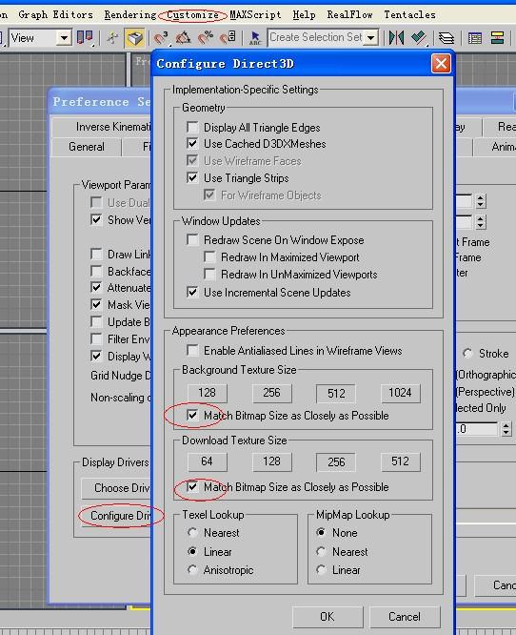Image resolution: width=516 pixels, height=635 pixels.
Task: Set background texture size to 512
Action: coord(336,393)
